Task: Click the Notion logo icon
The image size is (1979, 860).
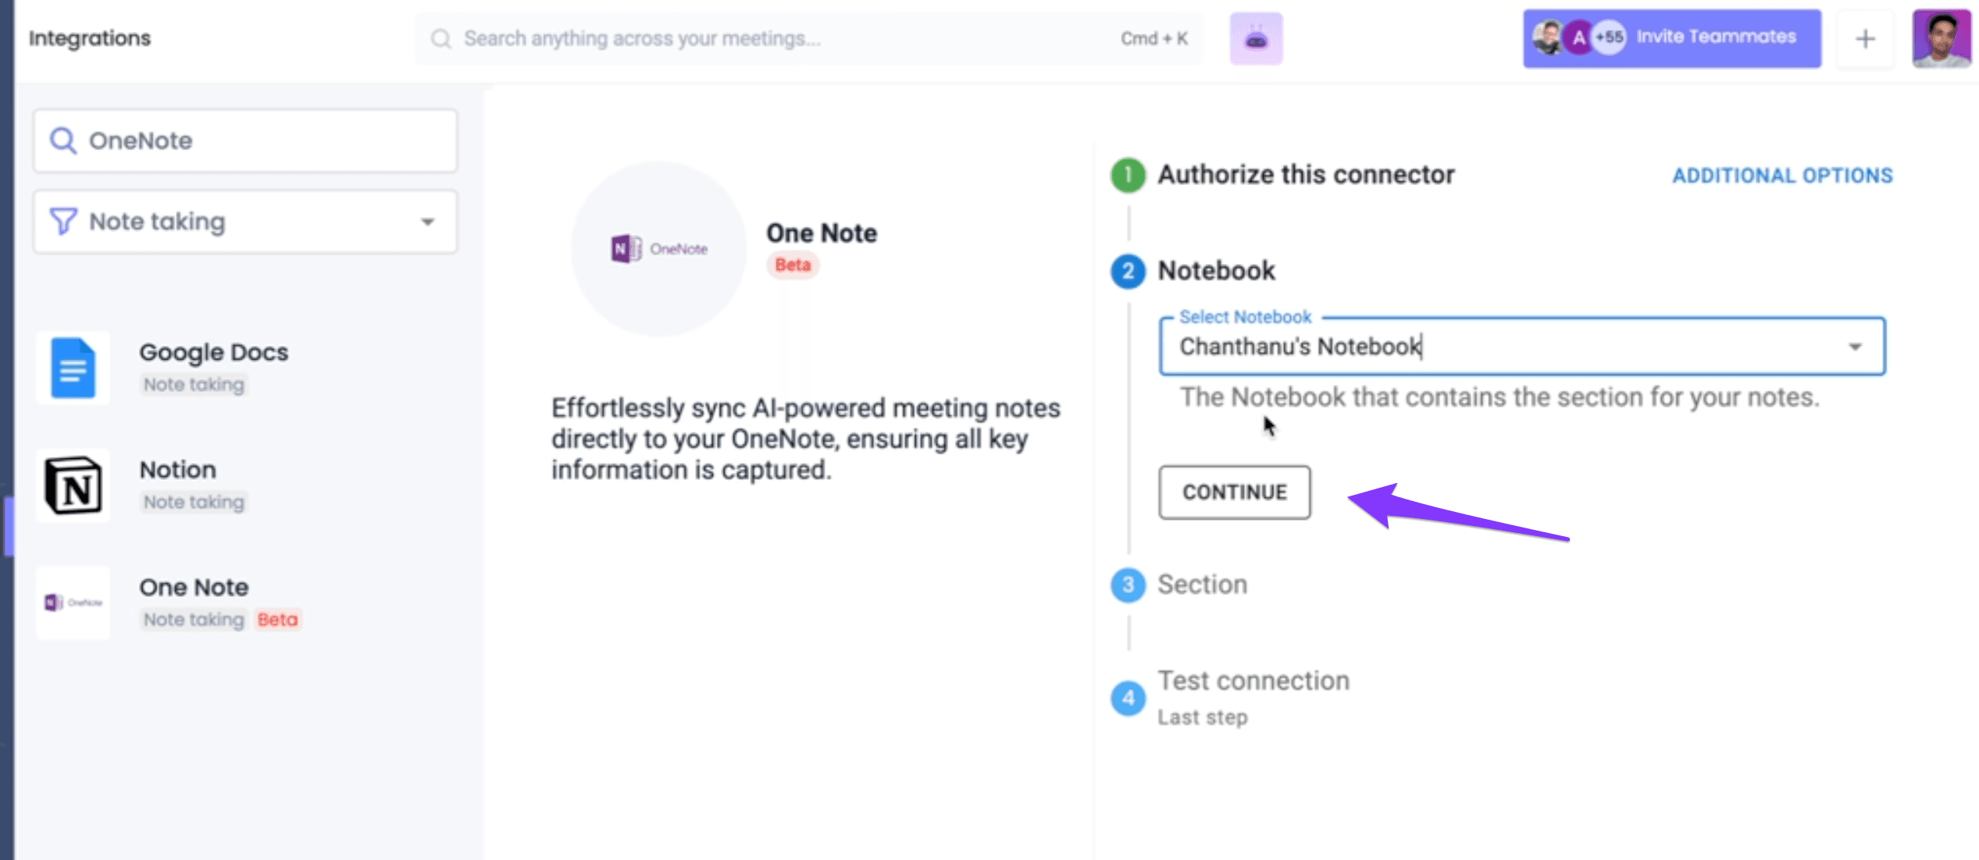Action: (x=73, y=485)
